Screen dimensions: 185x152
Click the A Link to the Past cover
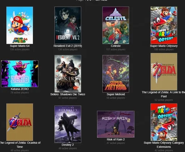[x=164, y=72]
